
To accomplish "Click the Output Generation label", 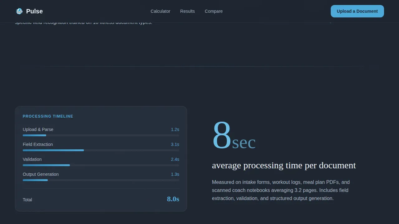I will (41, 174).
